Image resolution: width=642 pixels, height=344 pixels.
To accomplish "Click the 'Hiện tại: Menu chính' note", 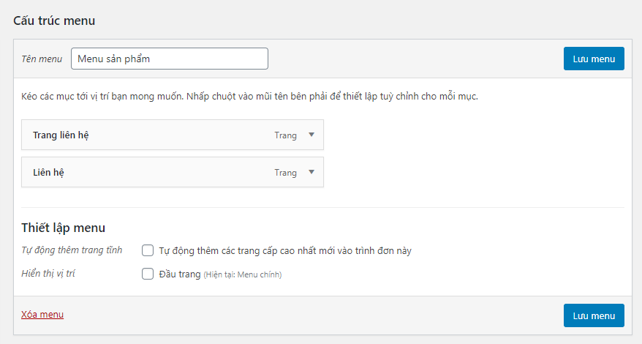I will [243, 275].
